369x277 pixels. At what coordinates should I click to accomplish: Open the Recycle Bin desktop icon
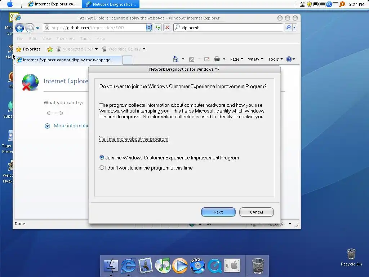pos(351,258)
